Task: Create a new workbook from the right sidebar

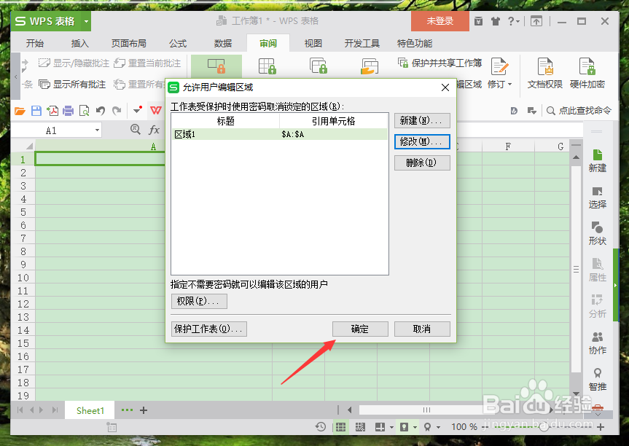Action: 597,159
